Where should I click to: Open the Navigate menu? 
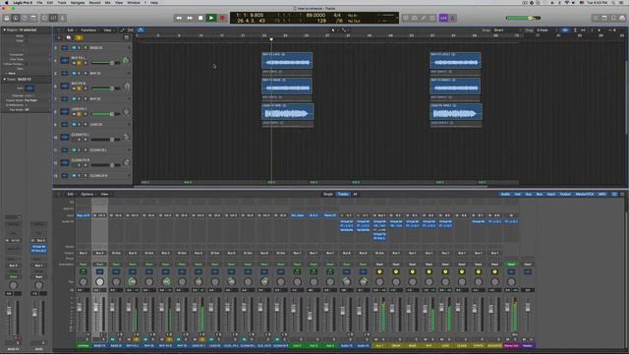[78, 2]
